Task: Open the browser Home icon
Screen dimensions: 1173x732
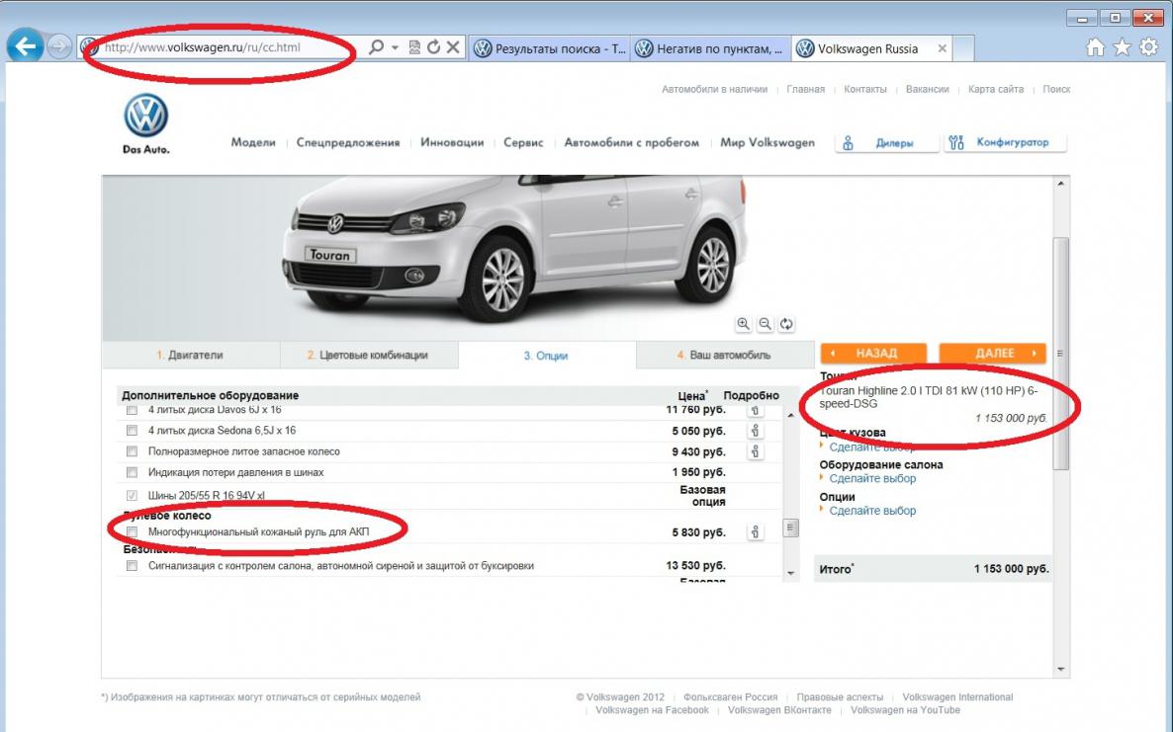Action: pos(1095,47)
